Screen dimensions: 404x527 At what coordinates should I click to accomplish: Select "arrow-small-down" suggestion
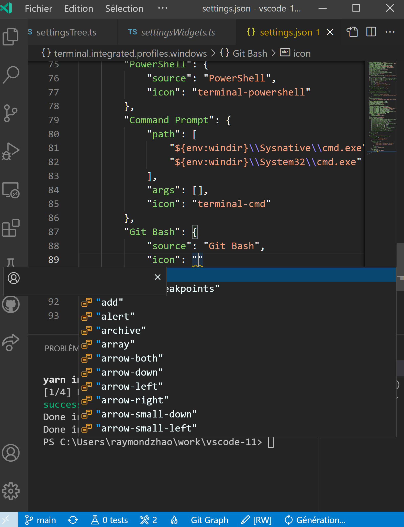(x=237, y=414)
